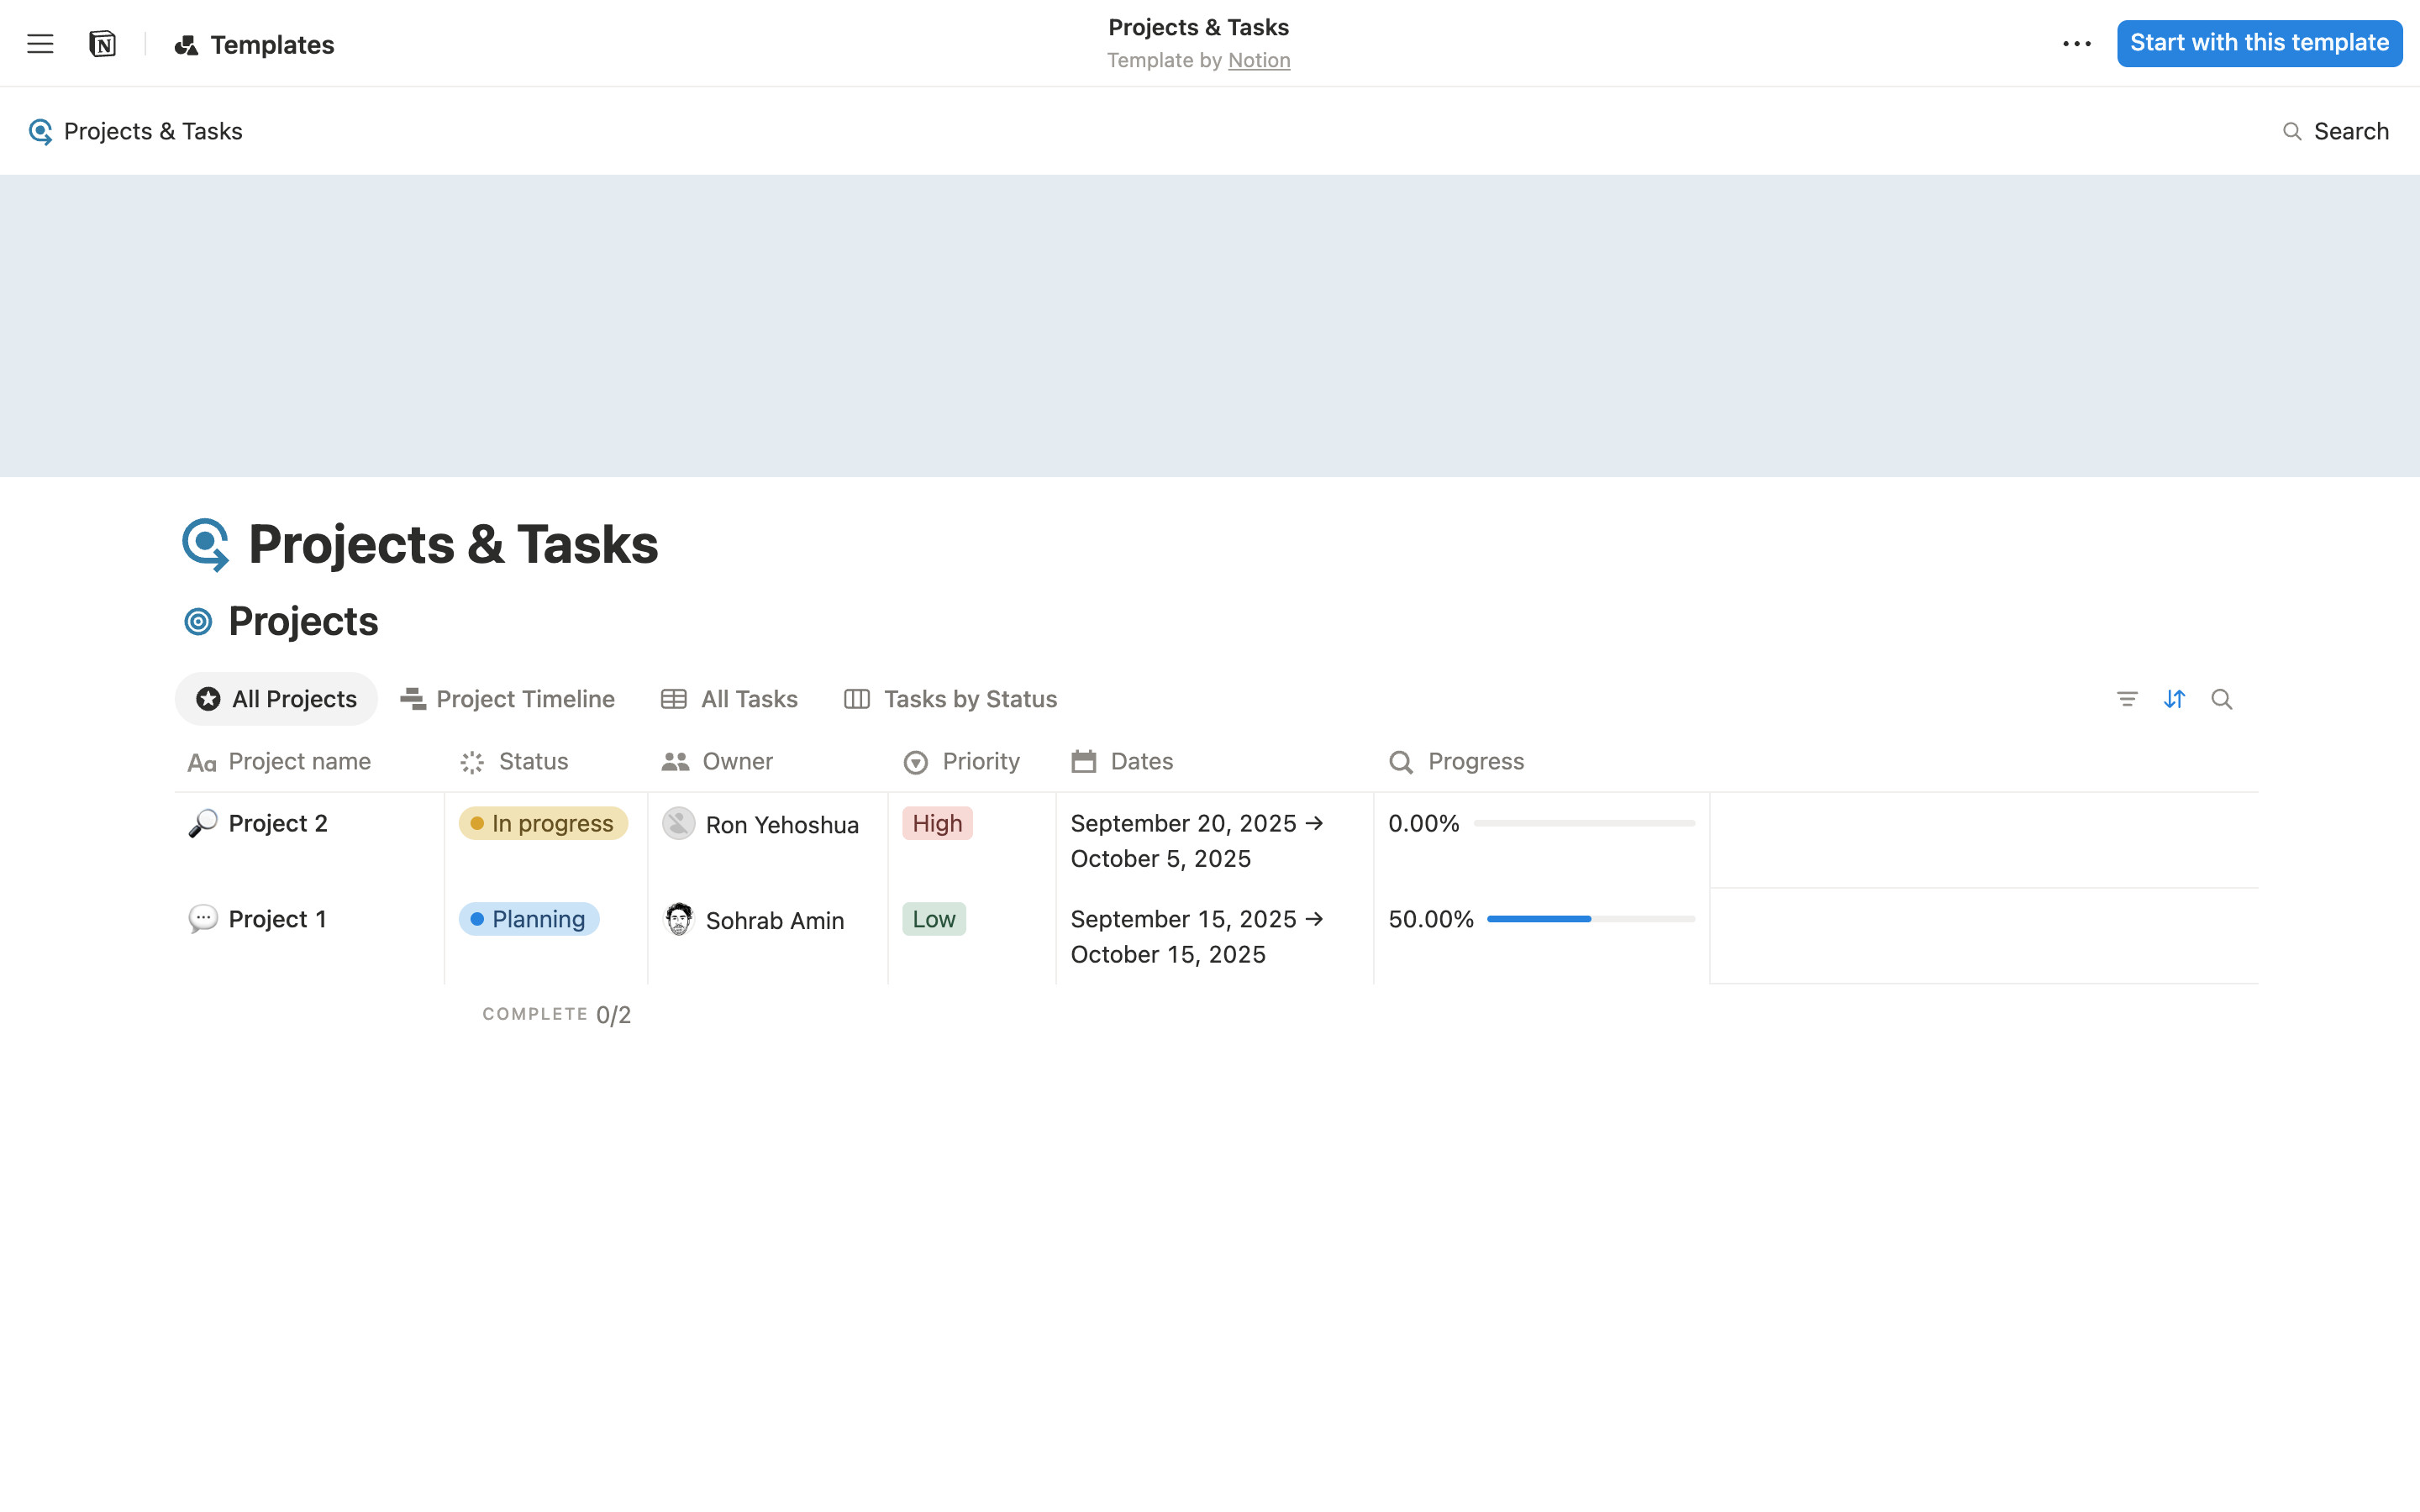Click the Low priority tag
Screen dimensions: 2420x1512
pyautogui.click(x=934, y=919)
